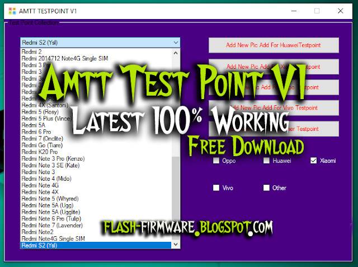Select Redmi Note 4X
The image size is (358, 267).
point(96,192)
